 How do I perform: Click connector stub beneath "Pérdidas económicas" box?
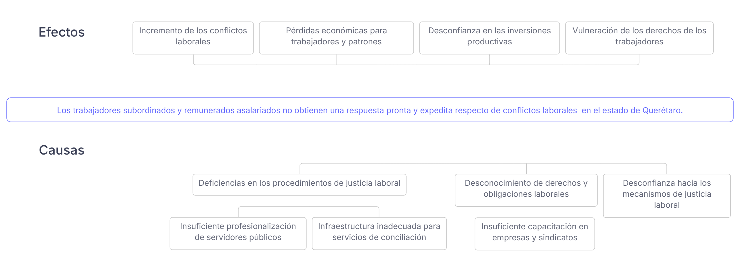pos(336,59)
